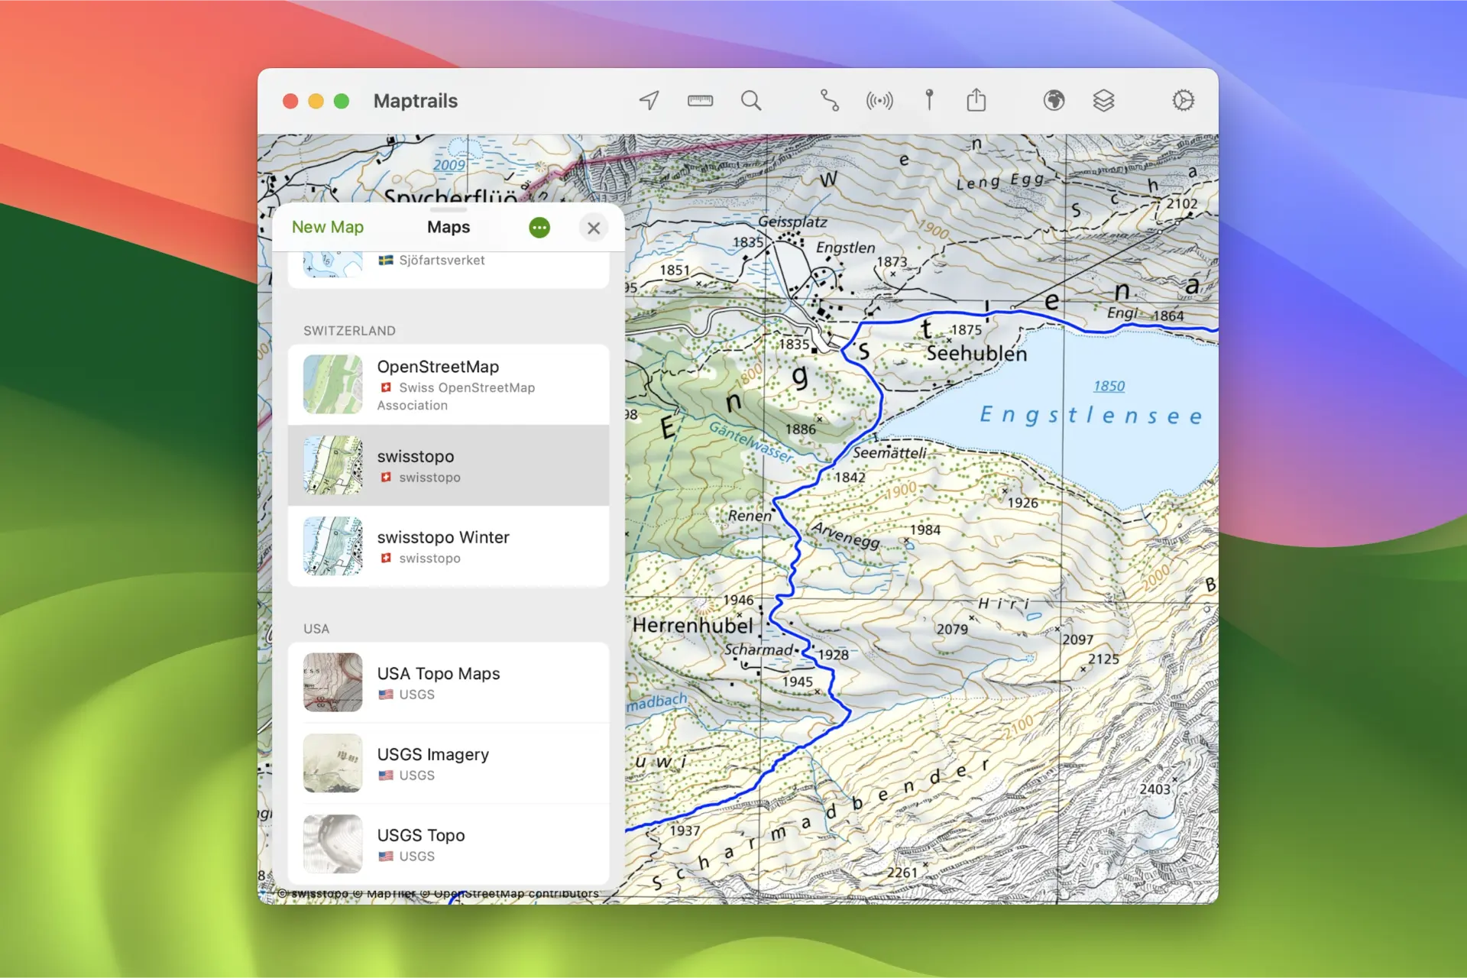Click the Seehublen label on map
Image resolution: width=1467 pixels, height=978 pixels.
[976, 354]
